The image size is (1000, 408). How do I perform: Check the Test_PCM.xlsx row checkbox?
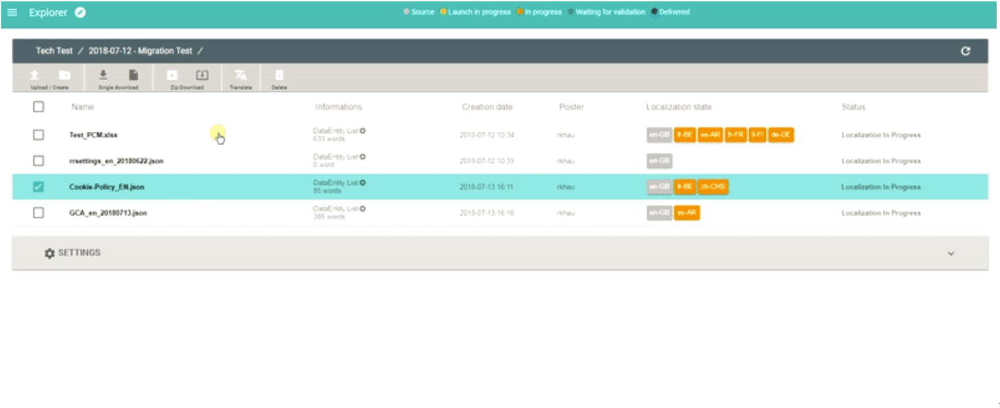(39, 135)
